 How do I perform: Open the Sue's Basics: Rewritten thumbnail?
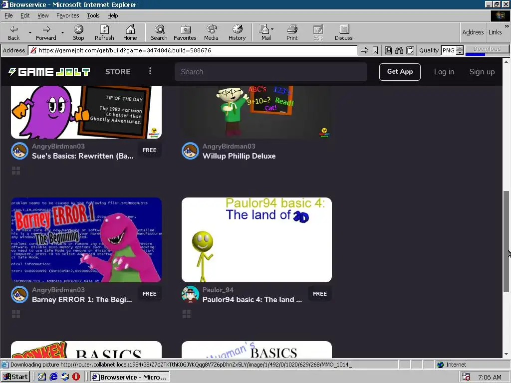pyautogui.click(x=86, y=112)
